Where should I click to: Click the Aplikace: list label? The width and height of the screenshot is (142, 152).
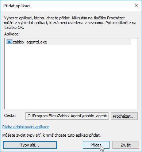pyautogui.click(x=12, y=34)
